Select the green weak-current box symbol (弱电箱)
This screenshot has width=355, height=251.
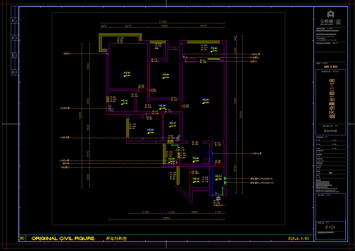tap(225, 178)
